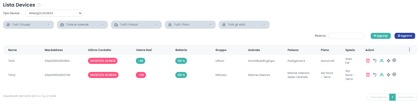
Task: Click lightning bolt icon for TAG1
Action: point(388,61)
